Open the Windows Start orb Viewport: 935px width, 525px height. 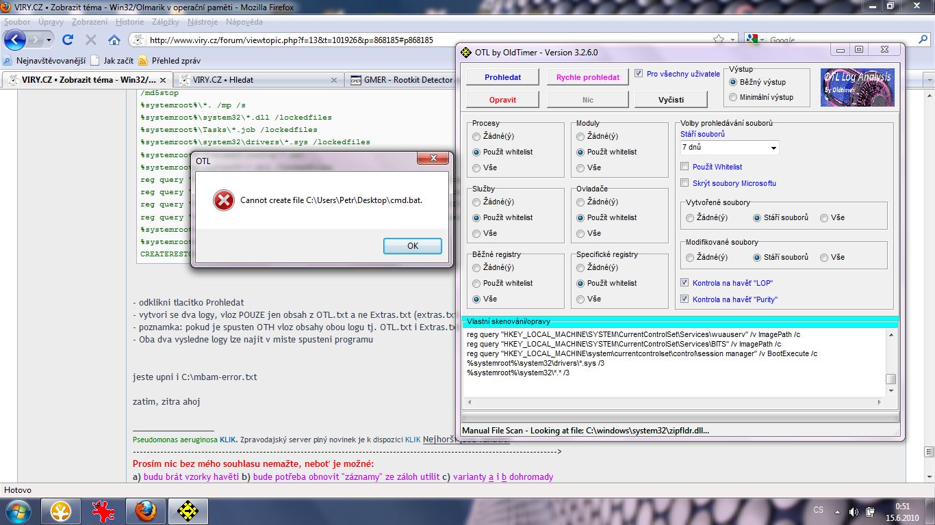coord(18,511)
